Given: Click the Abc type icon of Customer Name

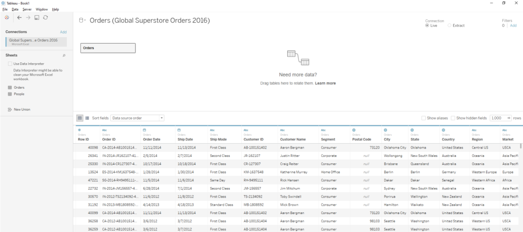Looking at the screenshot, I should click(x=282, y=130).
